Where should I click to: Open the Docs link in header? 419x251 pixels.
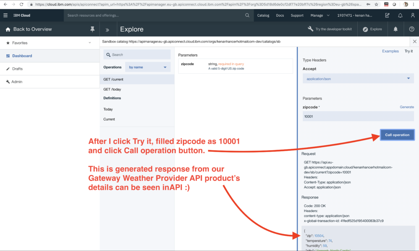tap(280, 16)
